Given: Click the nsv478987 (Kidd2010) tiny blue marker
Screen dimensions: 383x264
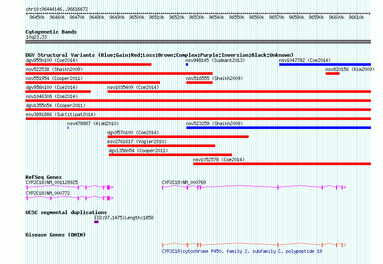Looking at the screenshot, I should pos(68,128).
